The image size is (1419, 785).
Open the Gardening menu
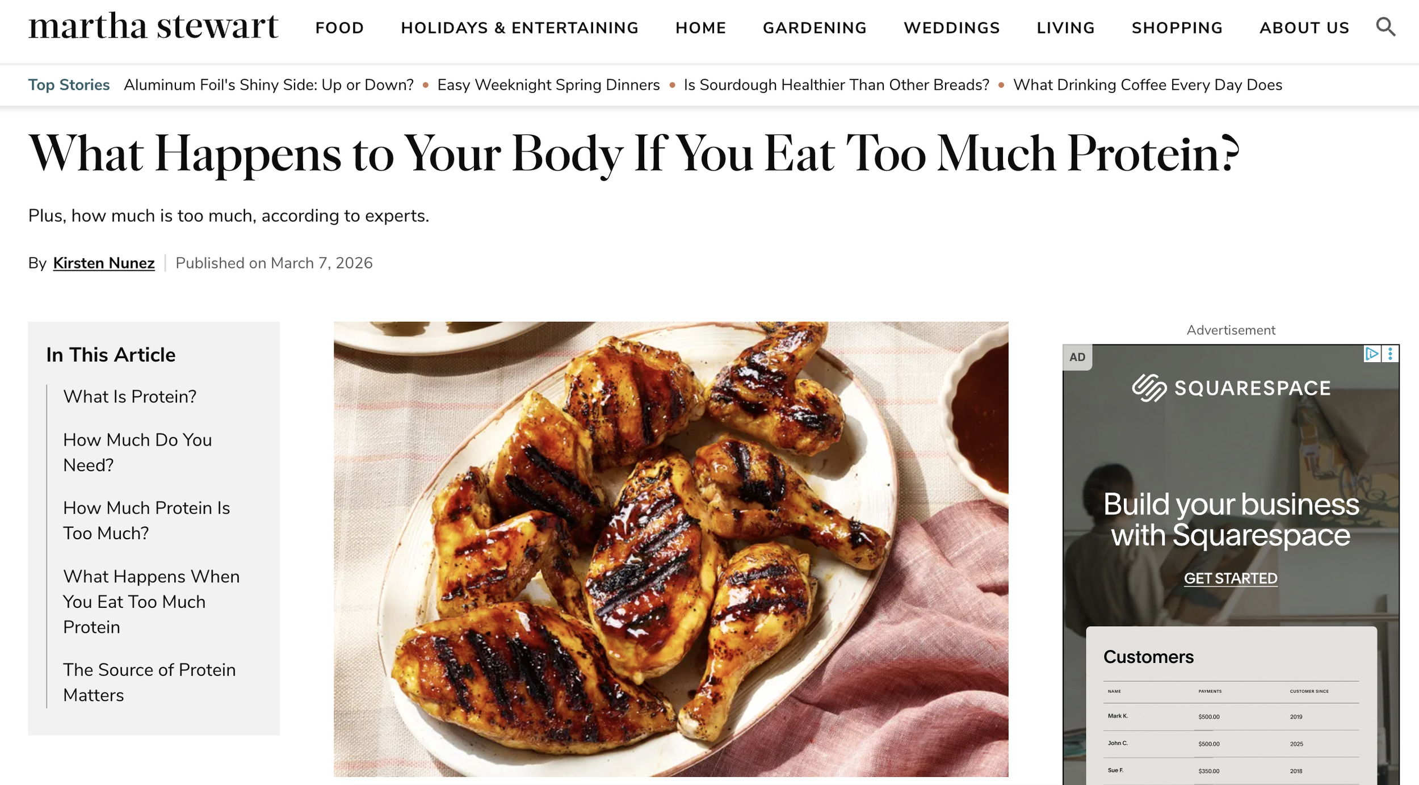click(x=815, y=28)
